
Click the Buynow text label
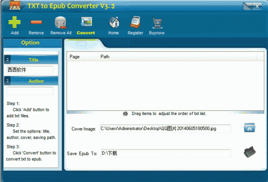point(157,33)
